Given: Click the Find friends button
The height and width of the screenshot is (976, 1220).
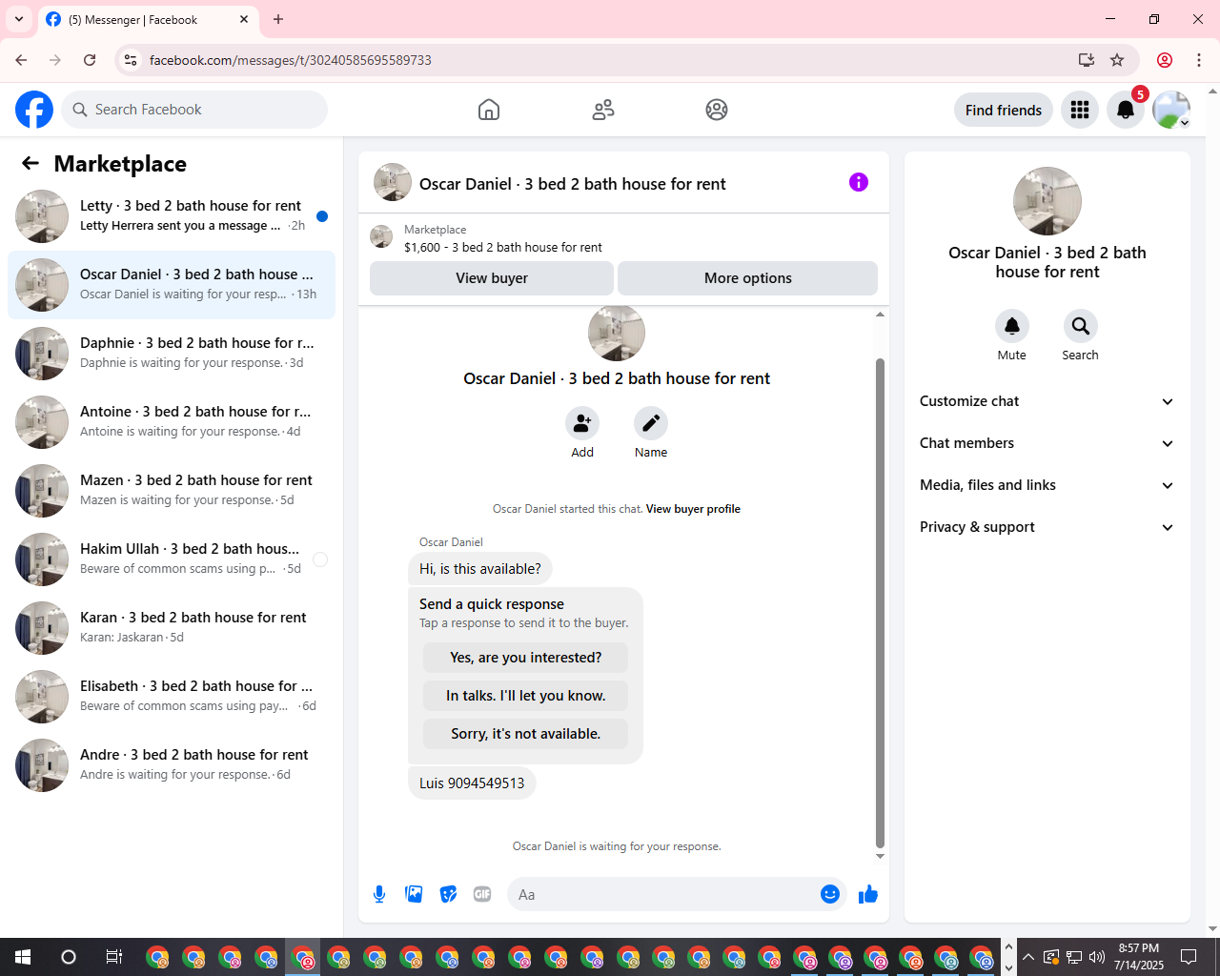Looking at the screenshot, I should coord(1004,110).
